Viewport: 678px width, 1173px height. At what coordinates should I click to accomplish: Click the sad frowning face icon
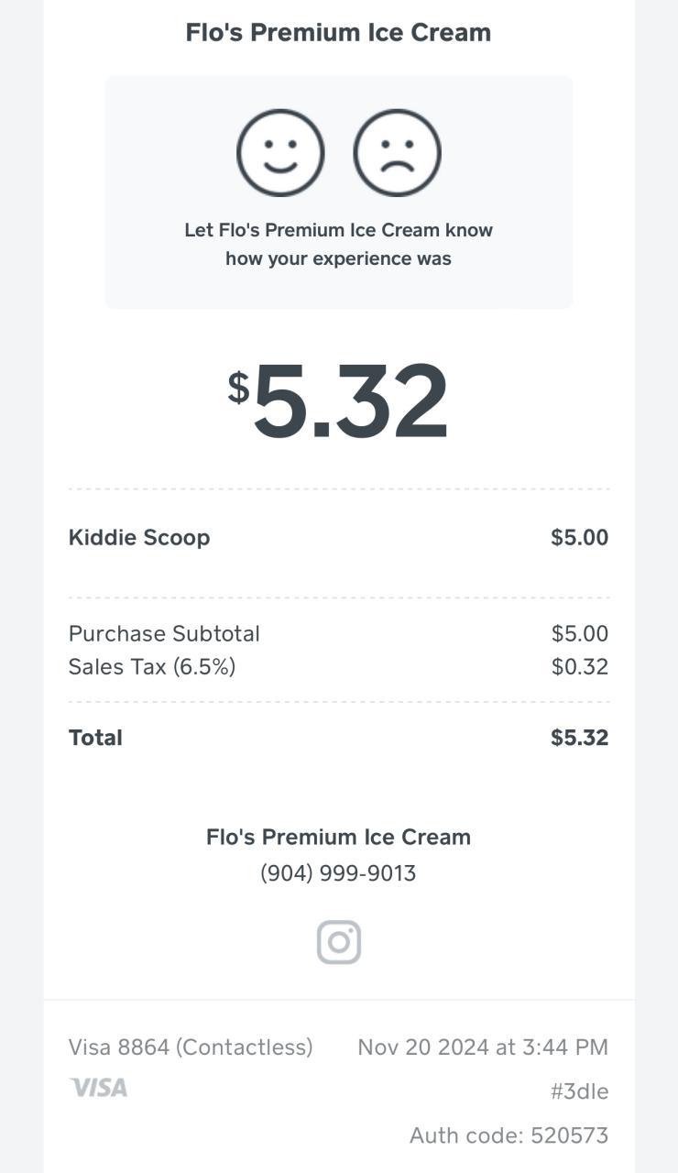tap(397, 153)
